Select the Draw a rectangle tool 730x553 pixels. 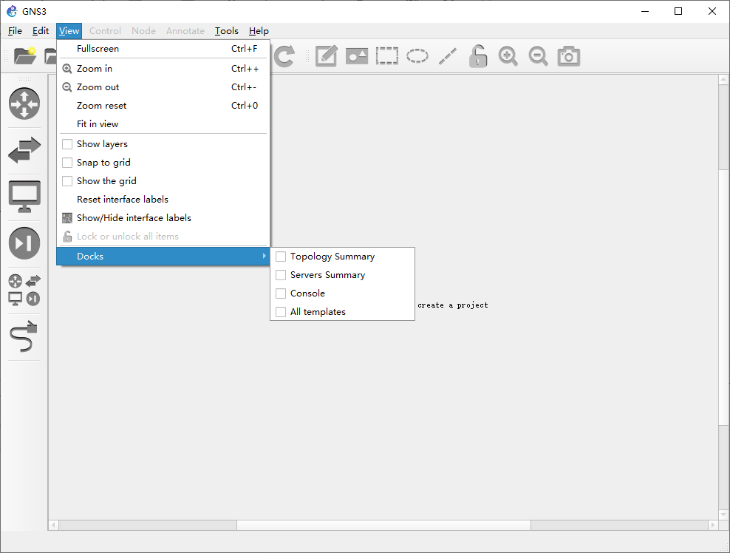(x=387, y=56)
